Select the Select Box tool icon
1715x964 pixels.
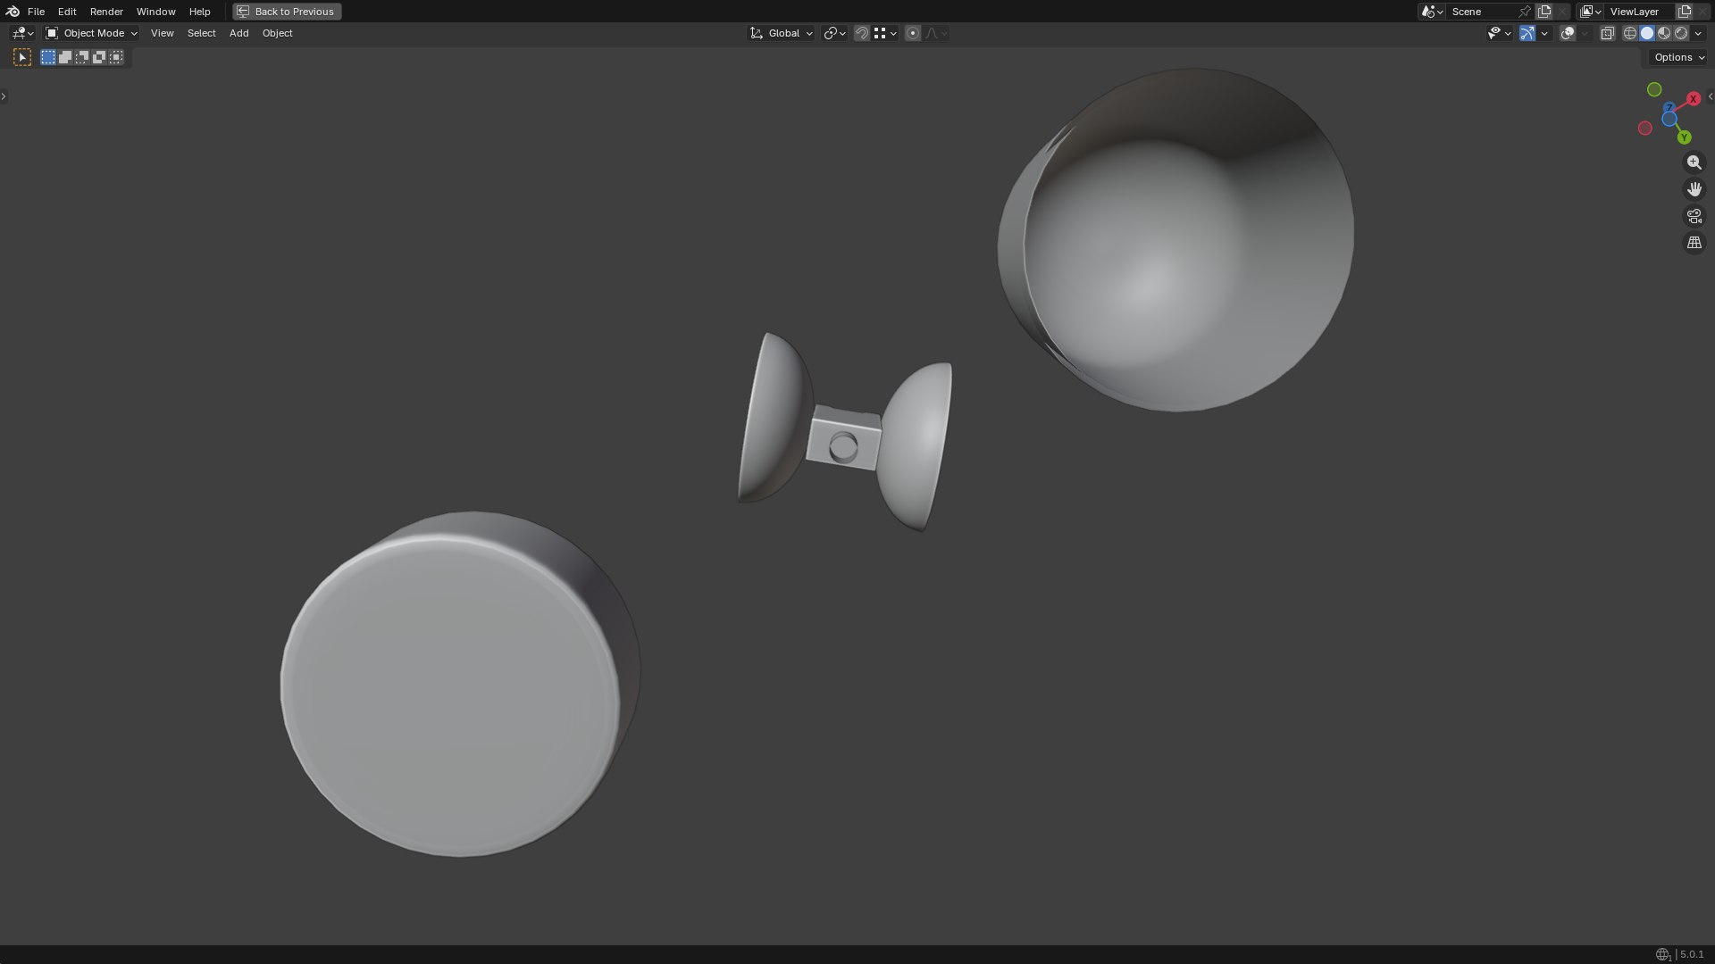22,57
